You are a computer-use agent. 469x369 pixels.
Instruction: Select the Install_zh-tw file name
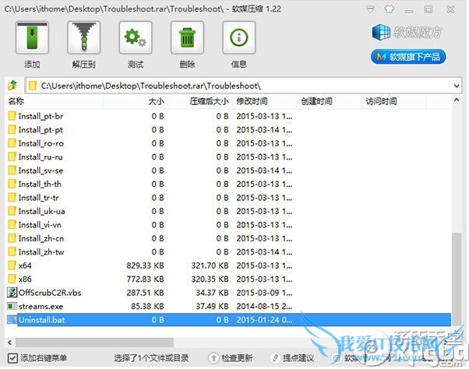(x=41, y=252)
